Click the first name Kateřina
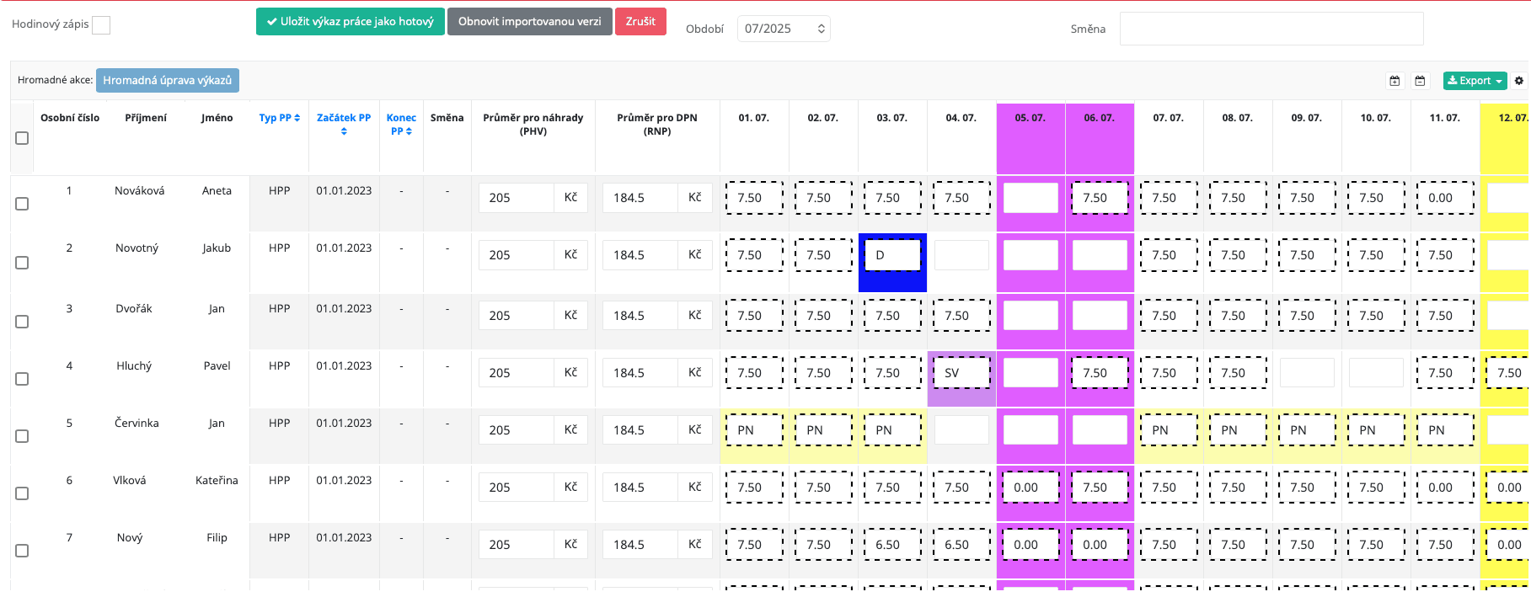The height and width of the screenshot is (597, 1531). (217, 481)
